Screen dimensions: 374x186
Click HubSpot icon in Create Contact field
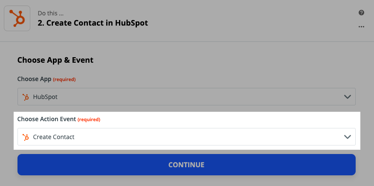pyautogui.click(x=26, y=137)
